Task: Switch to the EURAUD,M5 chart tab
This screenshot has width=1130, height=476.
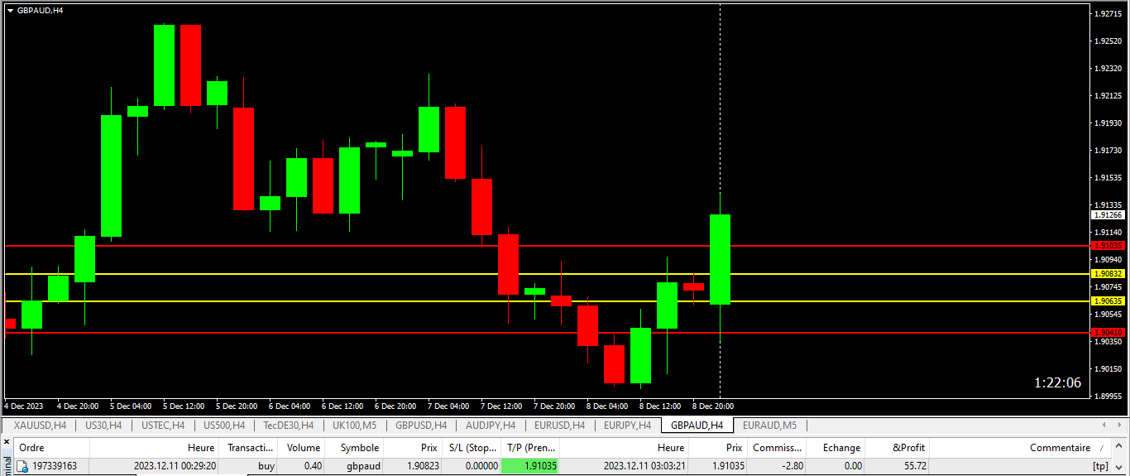Action: [769, 426]
